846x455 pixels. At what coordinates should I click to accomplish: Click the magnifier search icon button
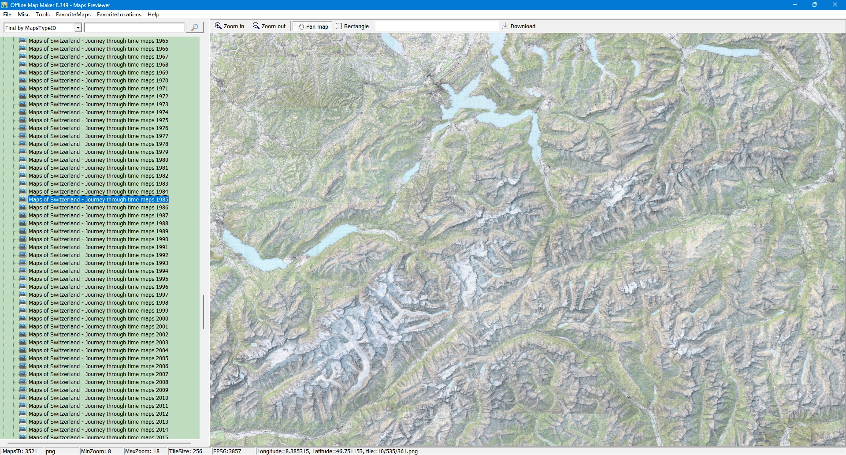(x=194, y=28)
